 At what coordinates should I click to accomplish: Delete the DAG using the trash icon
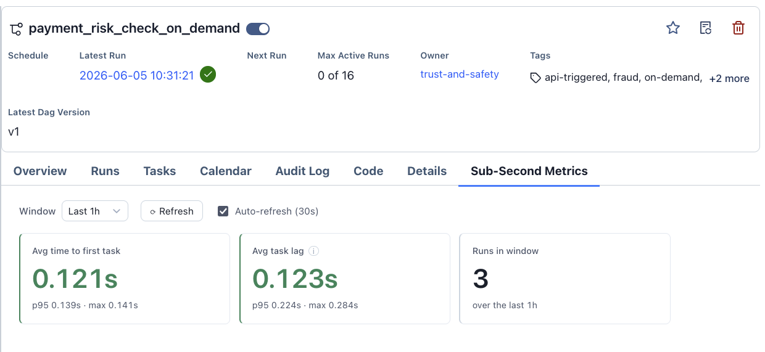738,28
